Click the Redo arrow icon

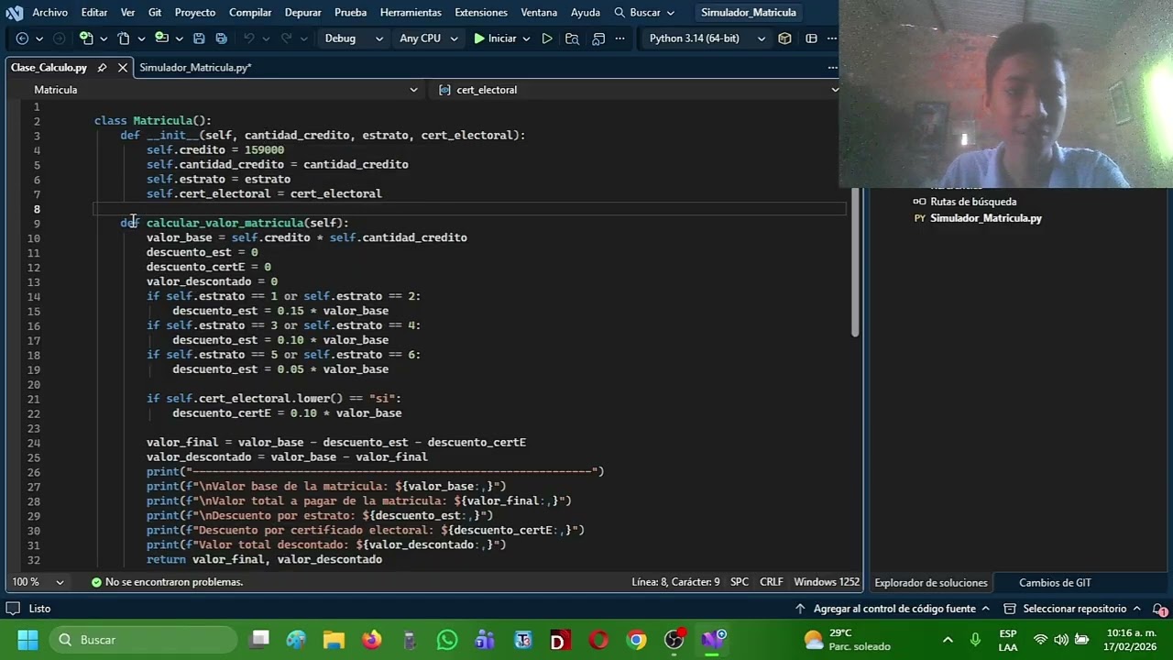pos(286,38)
